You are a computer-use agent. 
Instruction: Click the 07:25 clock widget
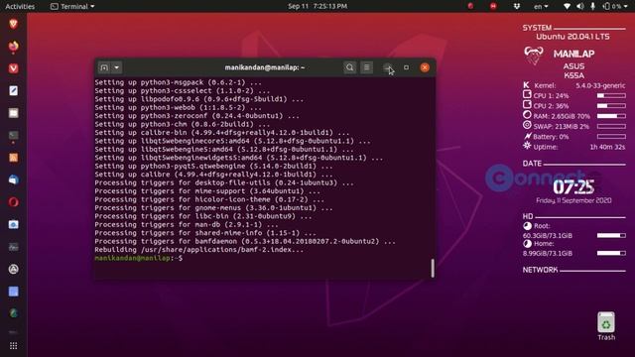point(573,187)
